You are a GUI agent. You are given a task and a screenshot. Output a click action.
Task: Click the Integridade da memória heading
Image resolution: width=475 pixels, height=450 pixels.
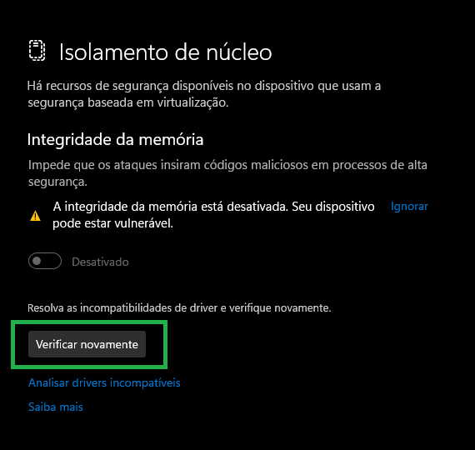point(115,140)
